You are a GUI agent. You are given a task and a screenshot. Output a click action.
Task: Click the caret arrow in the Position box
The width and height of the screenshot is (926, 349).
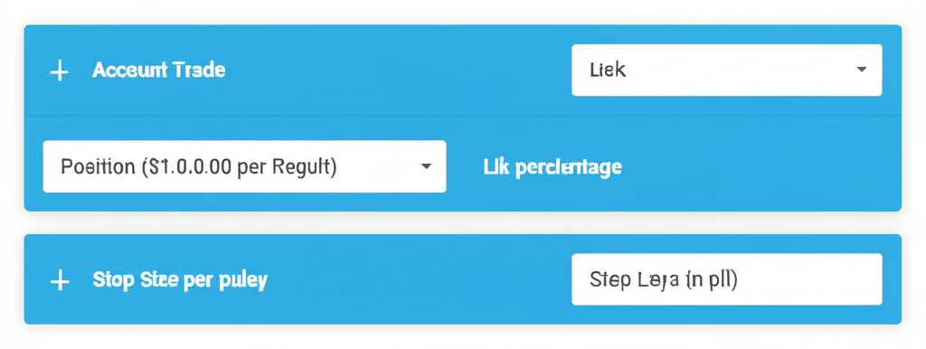click(426, 166)
